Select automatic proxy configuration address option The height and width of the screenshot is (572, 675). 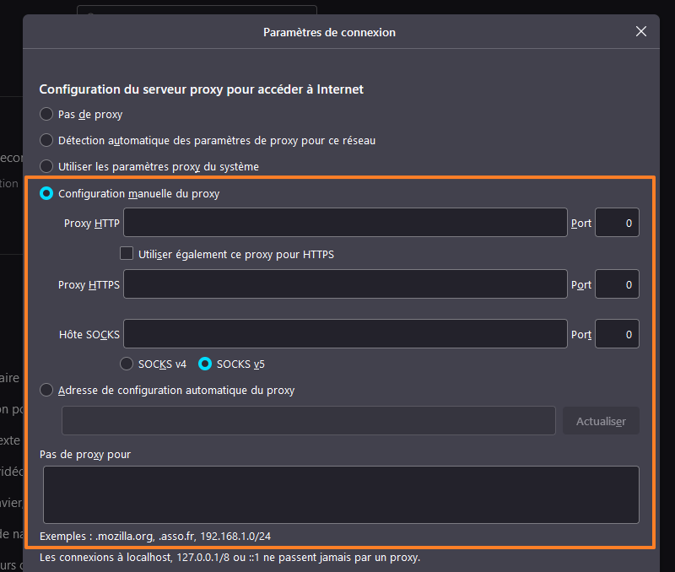(x=46, y=391)
